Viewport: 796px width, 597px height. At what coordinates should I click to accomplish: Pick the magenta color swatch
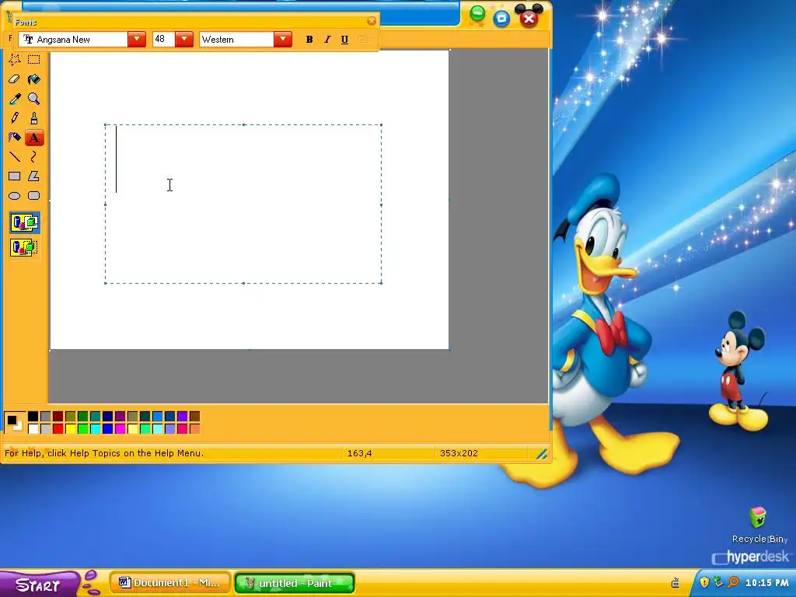(x=120, y=429)
